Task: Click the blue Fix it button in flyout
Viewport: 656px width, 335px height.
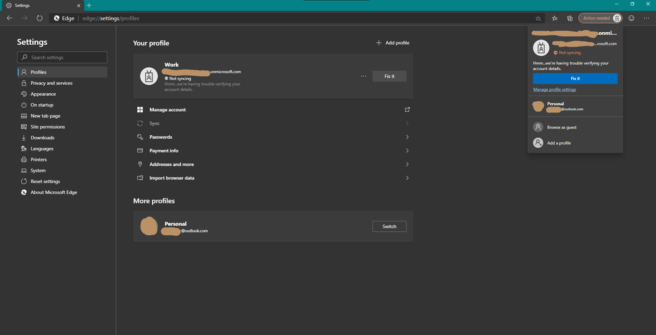Action: 575,78
